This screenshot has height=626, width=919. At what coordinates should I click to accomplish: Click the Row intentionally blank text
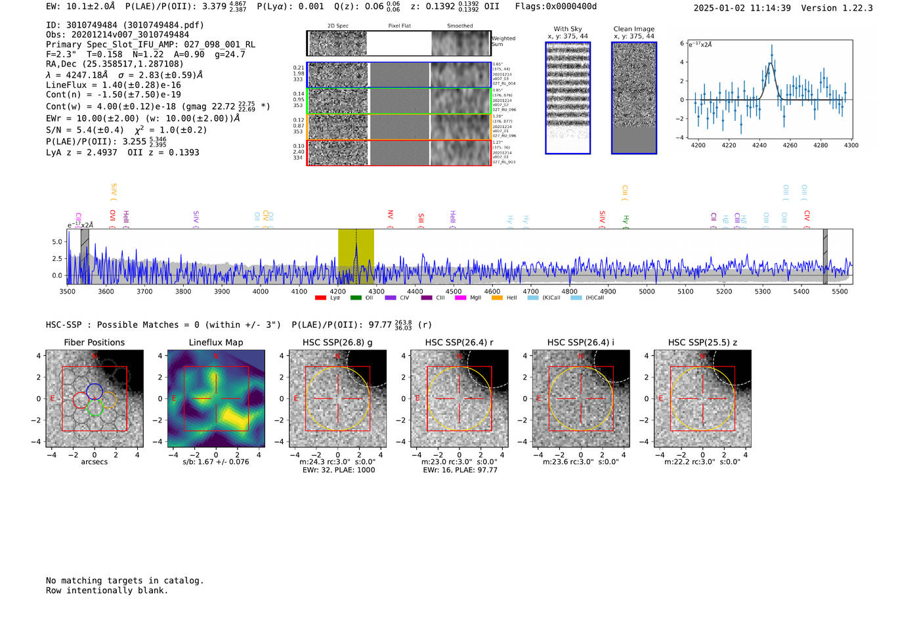point(107,591)
